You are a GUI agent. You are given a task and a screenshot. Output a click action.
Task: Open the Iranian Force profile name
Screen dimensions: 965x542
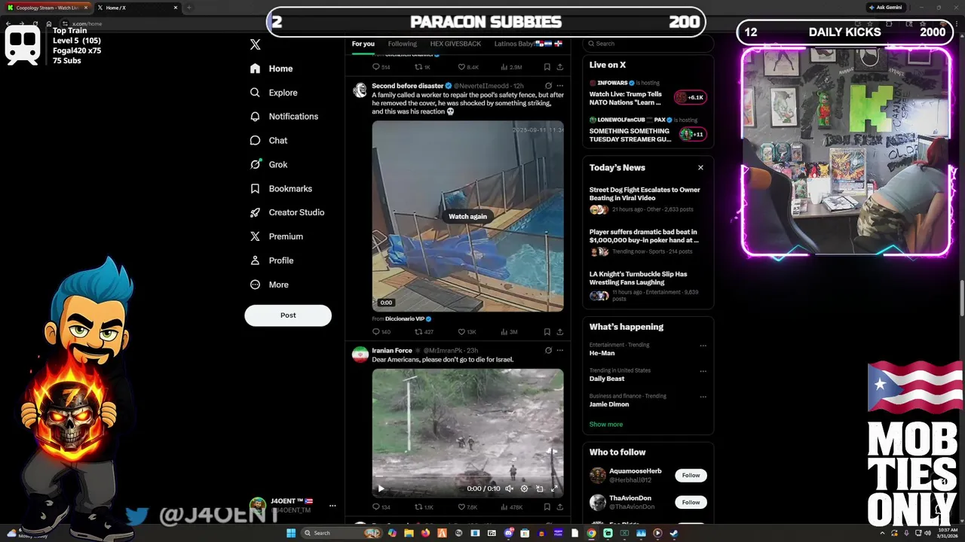(x=391, y=351)
